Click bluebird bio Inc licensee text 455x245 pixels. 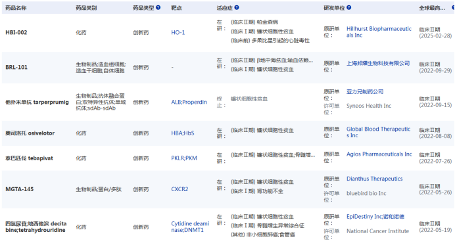(x=366, y=193)
